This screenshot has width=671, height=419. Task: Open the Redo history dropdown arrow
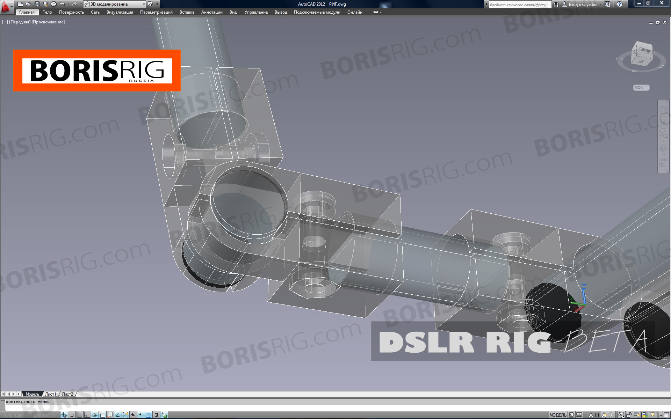(x=80, y=4)
